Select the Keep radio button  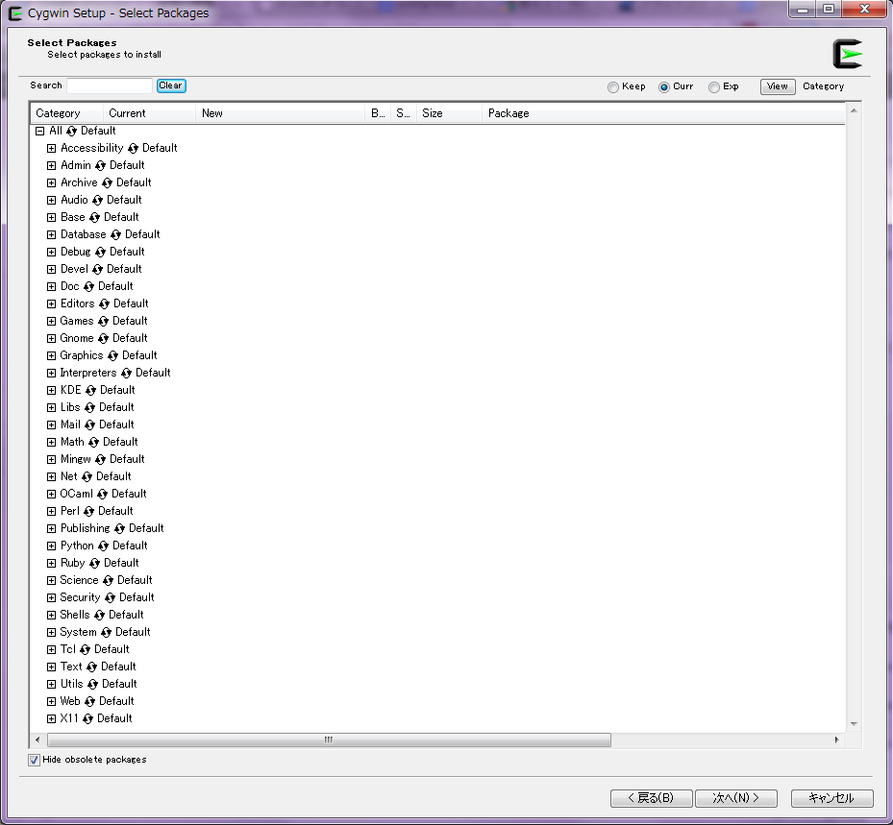pyautogui.click(x=613, y=87)
